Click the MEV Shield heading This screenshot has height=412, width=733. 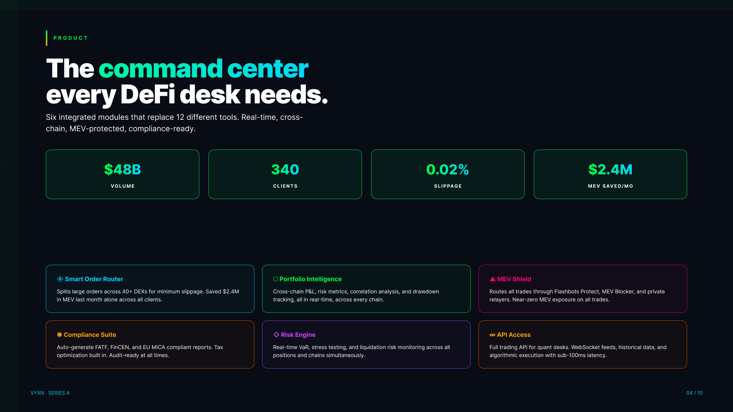(514, 279)
